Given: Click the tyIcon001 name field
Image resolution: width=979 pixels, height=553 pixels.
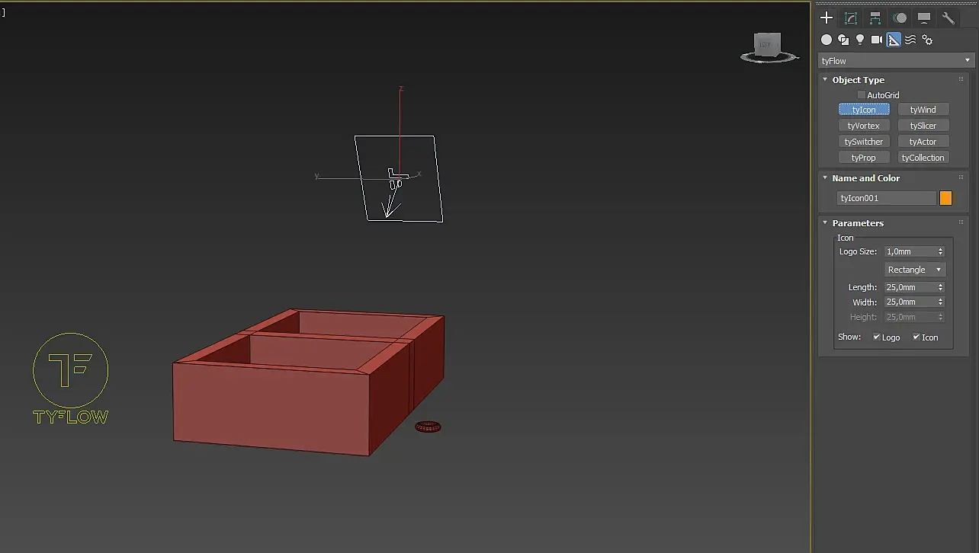Looking at the screenshot, I should 886,198.
